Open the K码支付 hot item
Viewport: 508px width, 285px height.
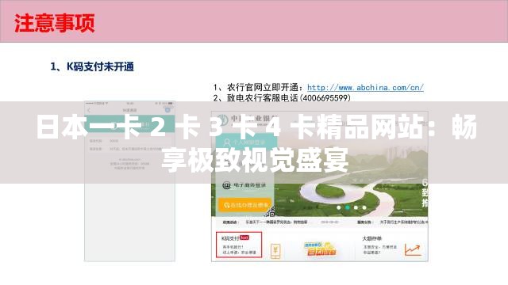click(239, 245)
